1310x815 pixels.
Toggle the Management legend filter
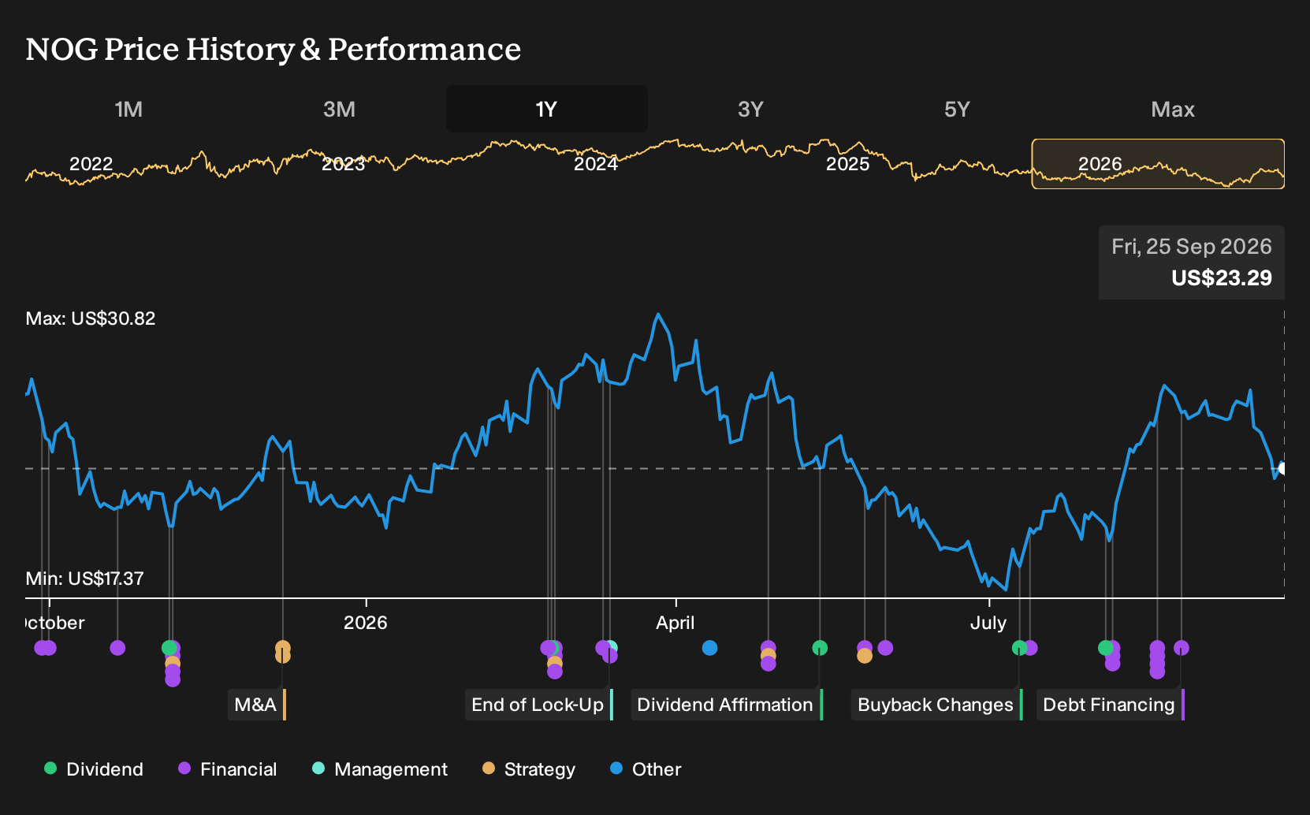click(380, 769)
